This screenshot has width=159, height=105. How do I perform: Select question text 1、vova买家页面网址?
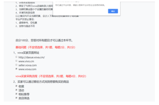pos(26,53)
